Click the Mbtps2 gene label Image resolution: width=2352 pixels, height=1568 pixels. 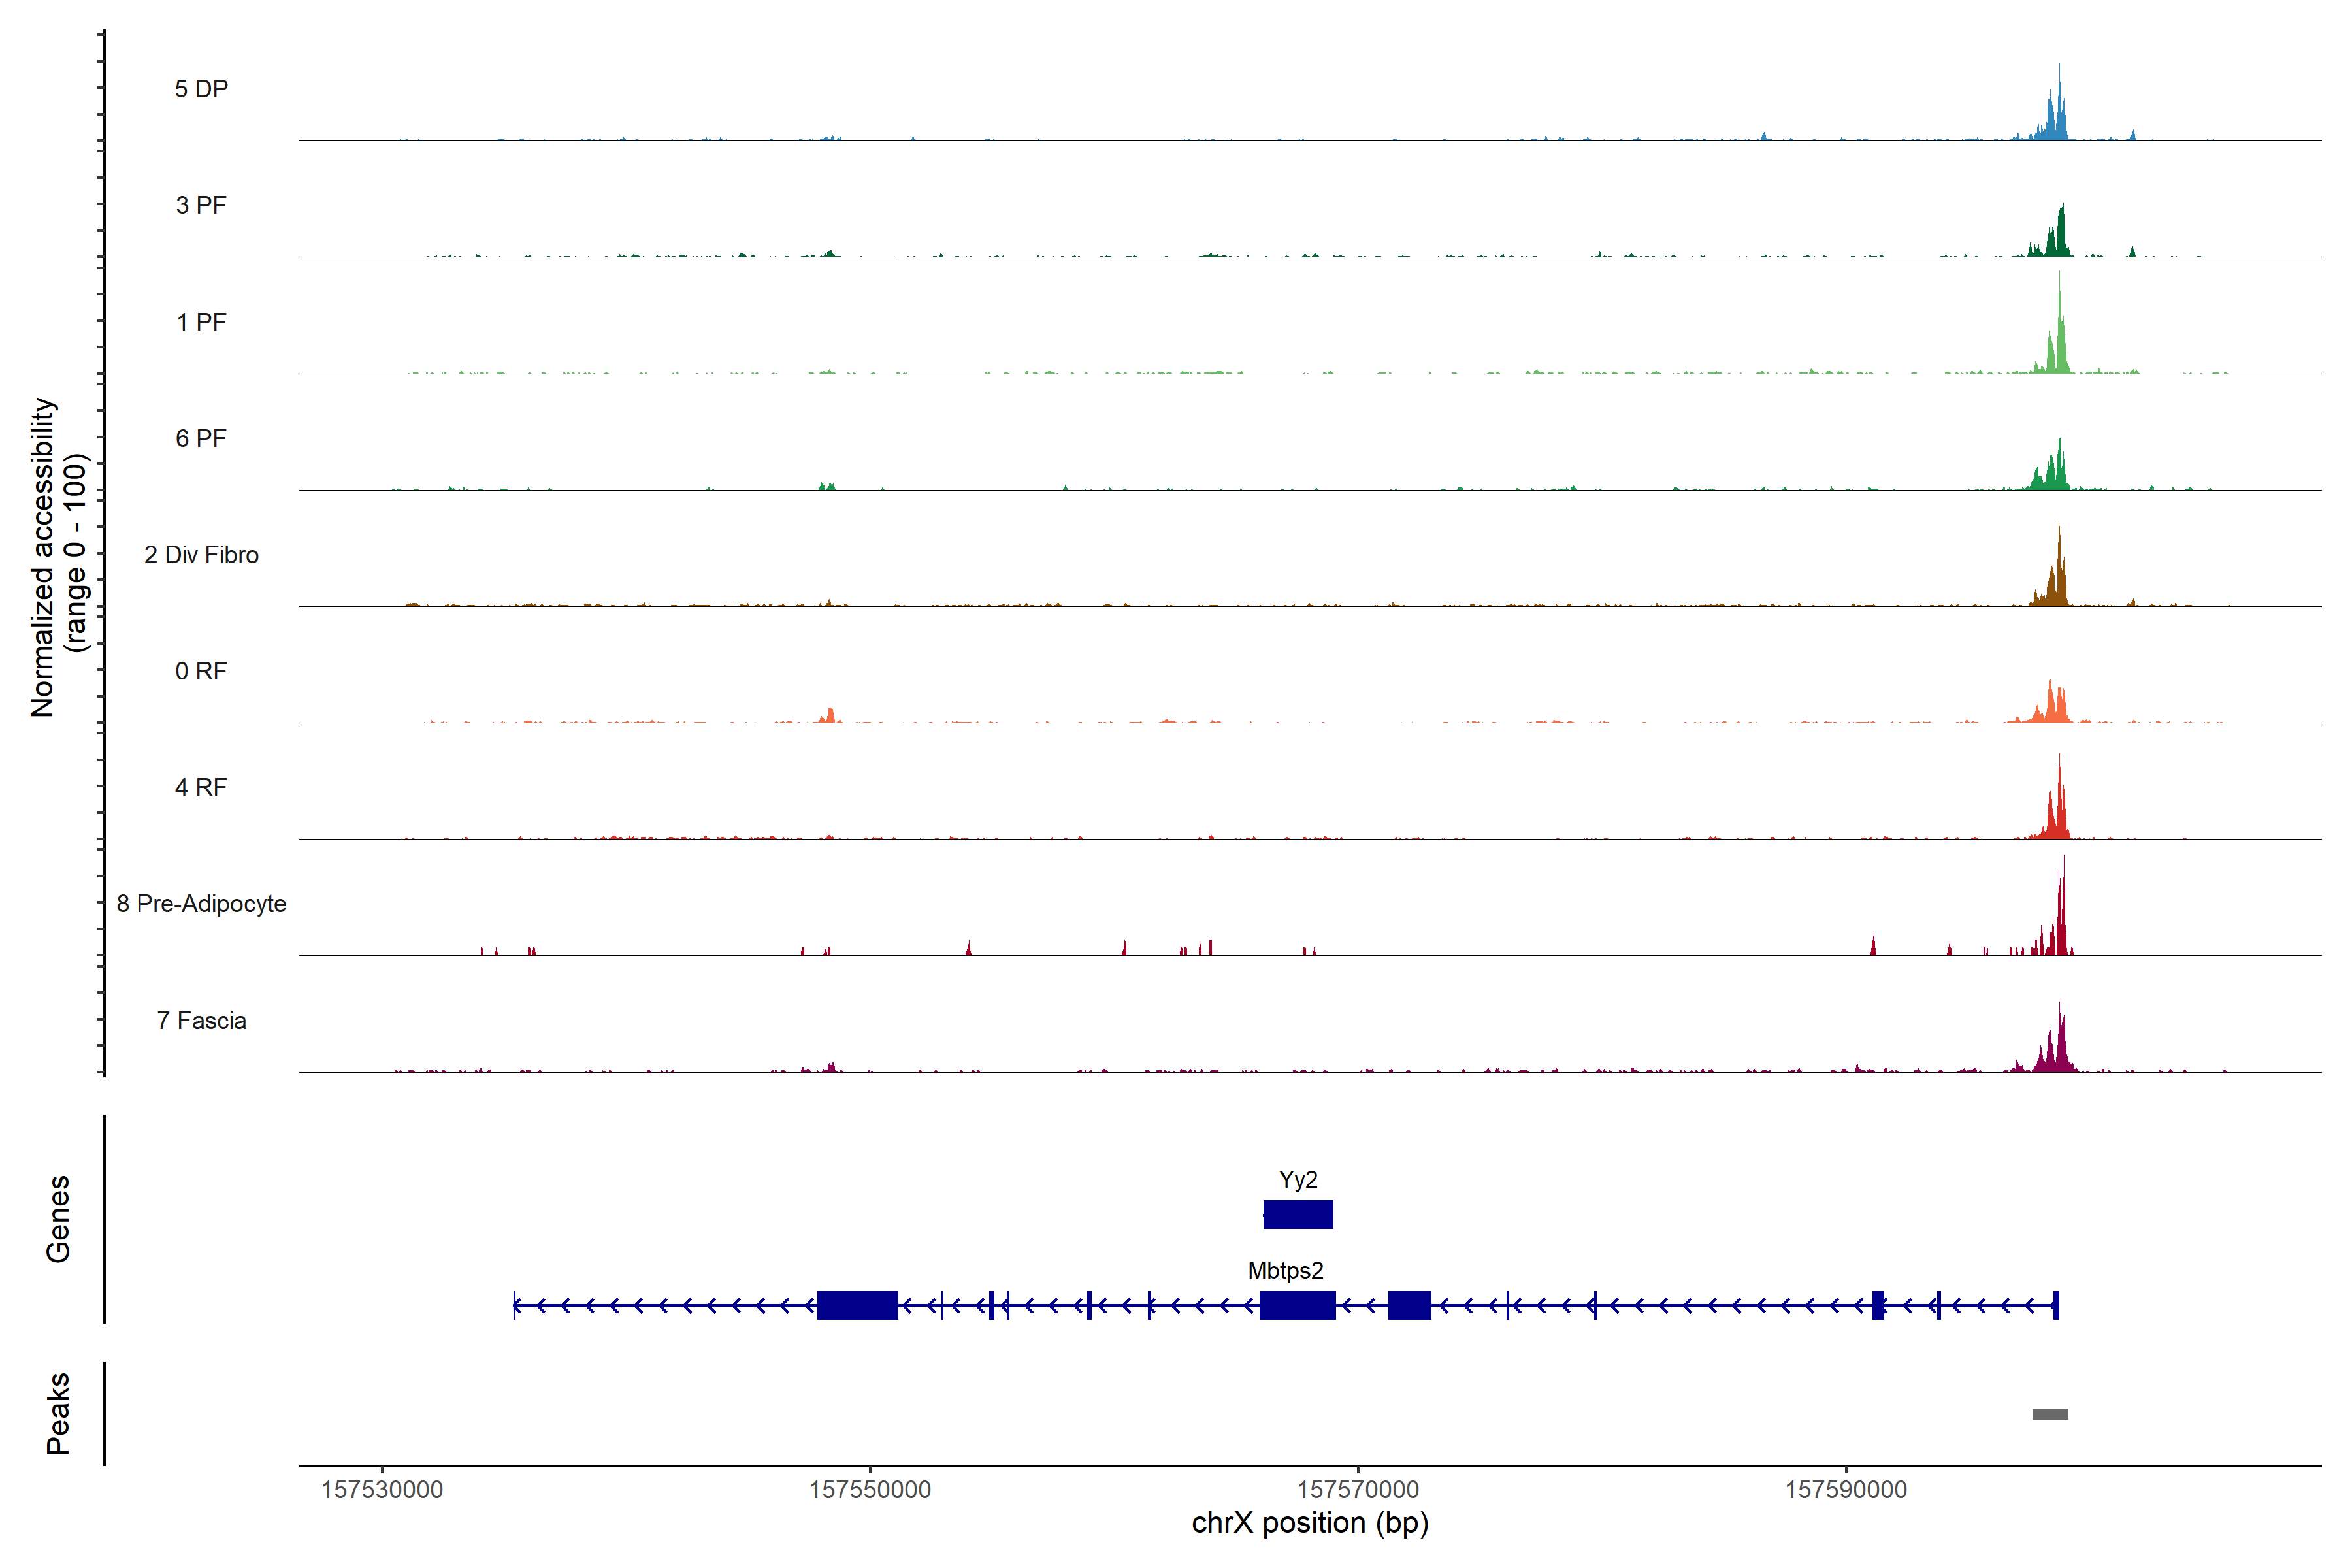(x=1285, y=1270)
